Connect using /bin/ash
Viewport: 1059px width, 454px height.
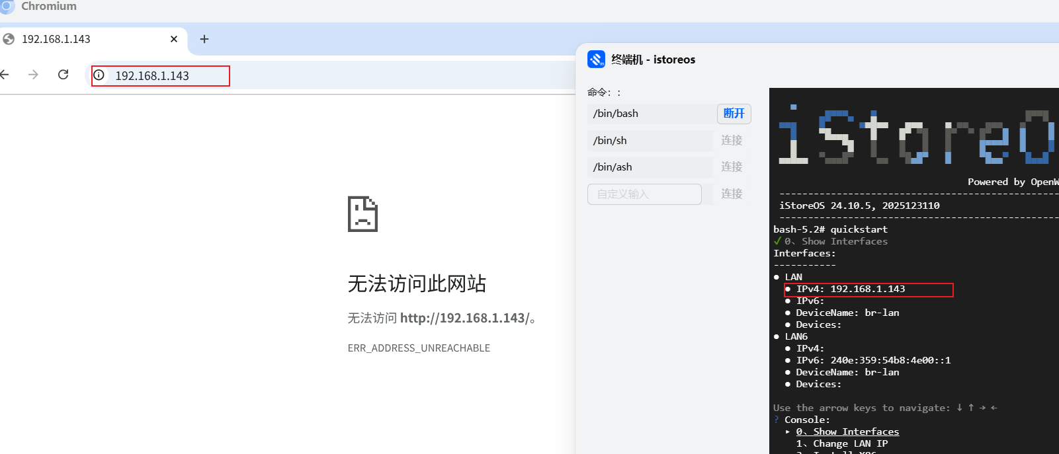732,167
